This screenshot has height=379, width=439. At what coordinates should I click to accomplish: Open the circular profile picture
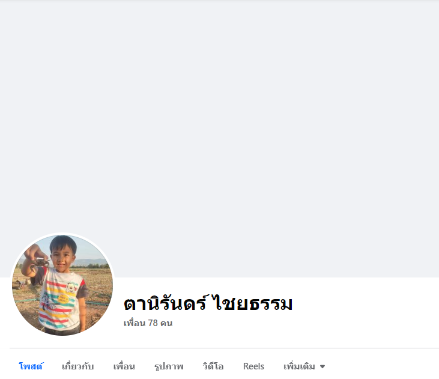(62, 285)
